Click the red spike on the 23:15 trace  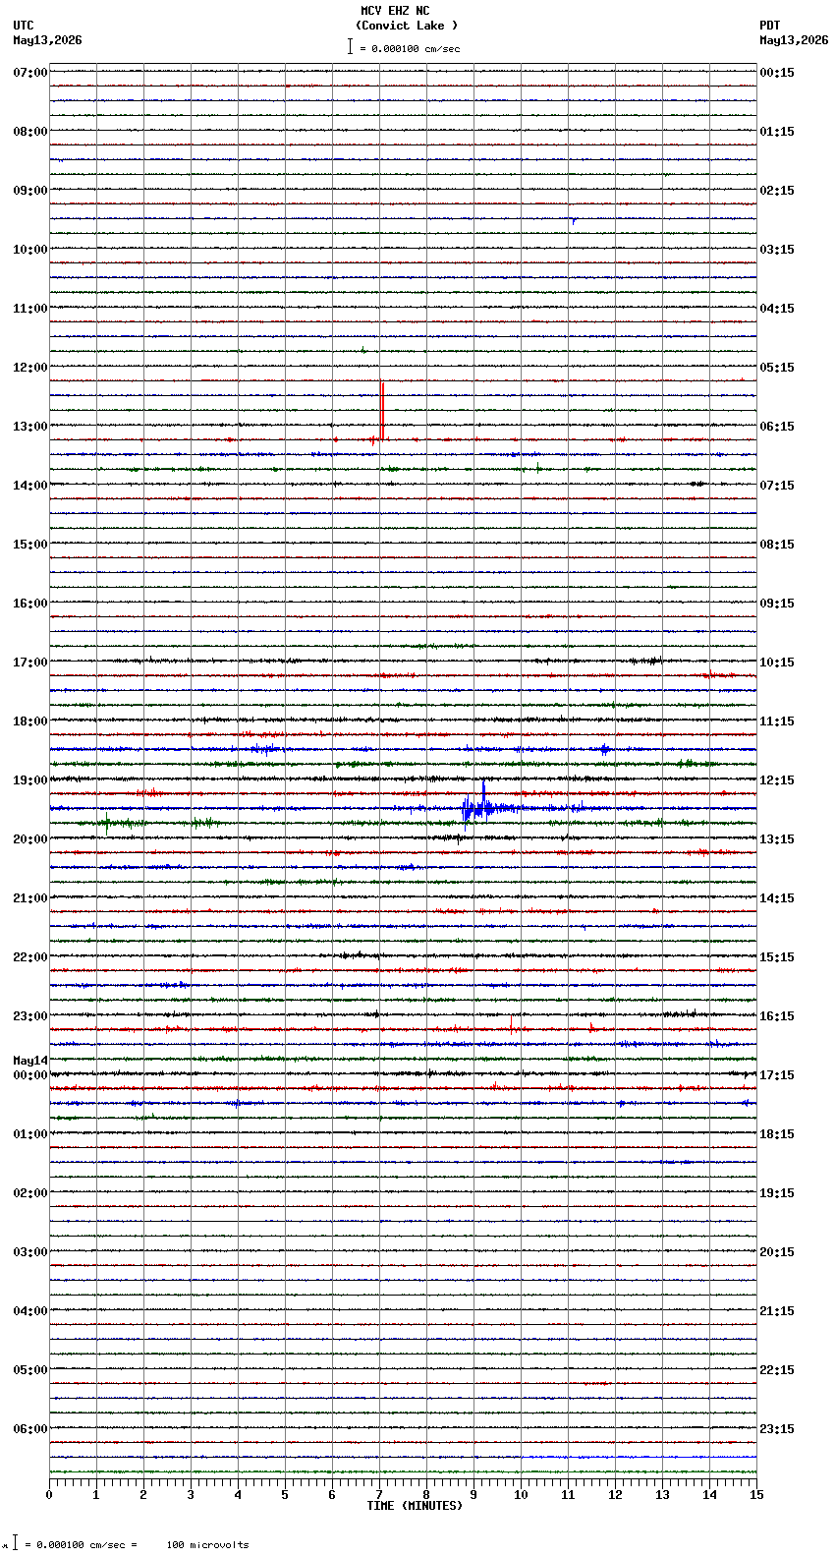click(x=511, y=1026)
